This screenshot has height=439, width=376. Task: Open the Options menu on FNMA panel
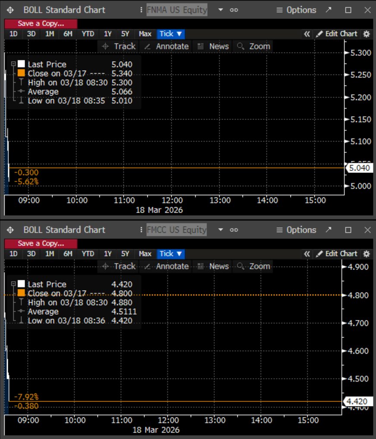301,9
